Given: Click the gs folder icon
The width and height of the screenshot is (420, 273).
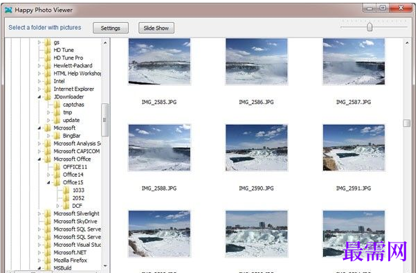Looking at the screenshot, I should tap(48, 42).
